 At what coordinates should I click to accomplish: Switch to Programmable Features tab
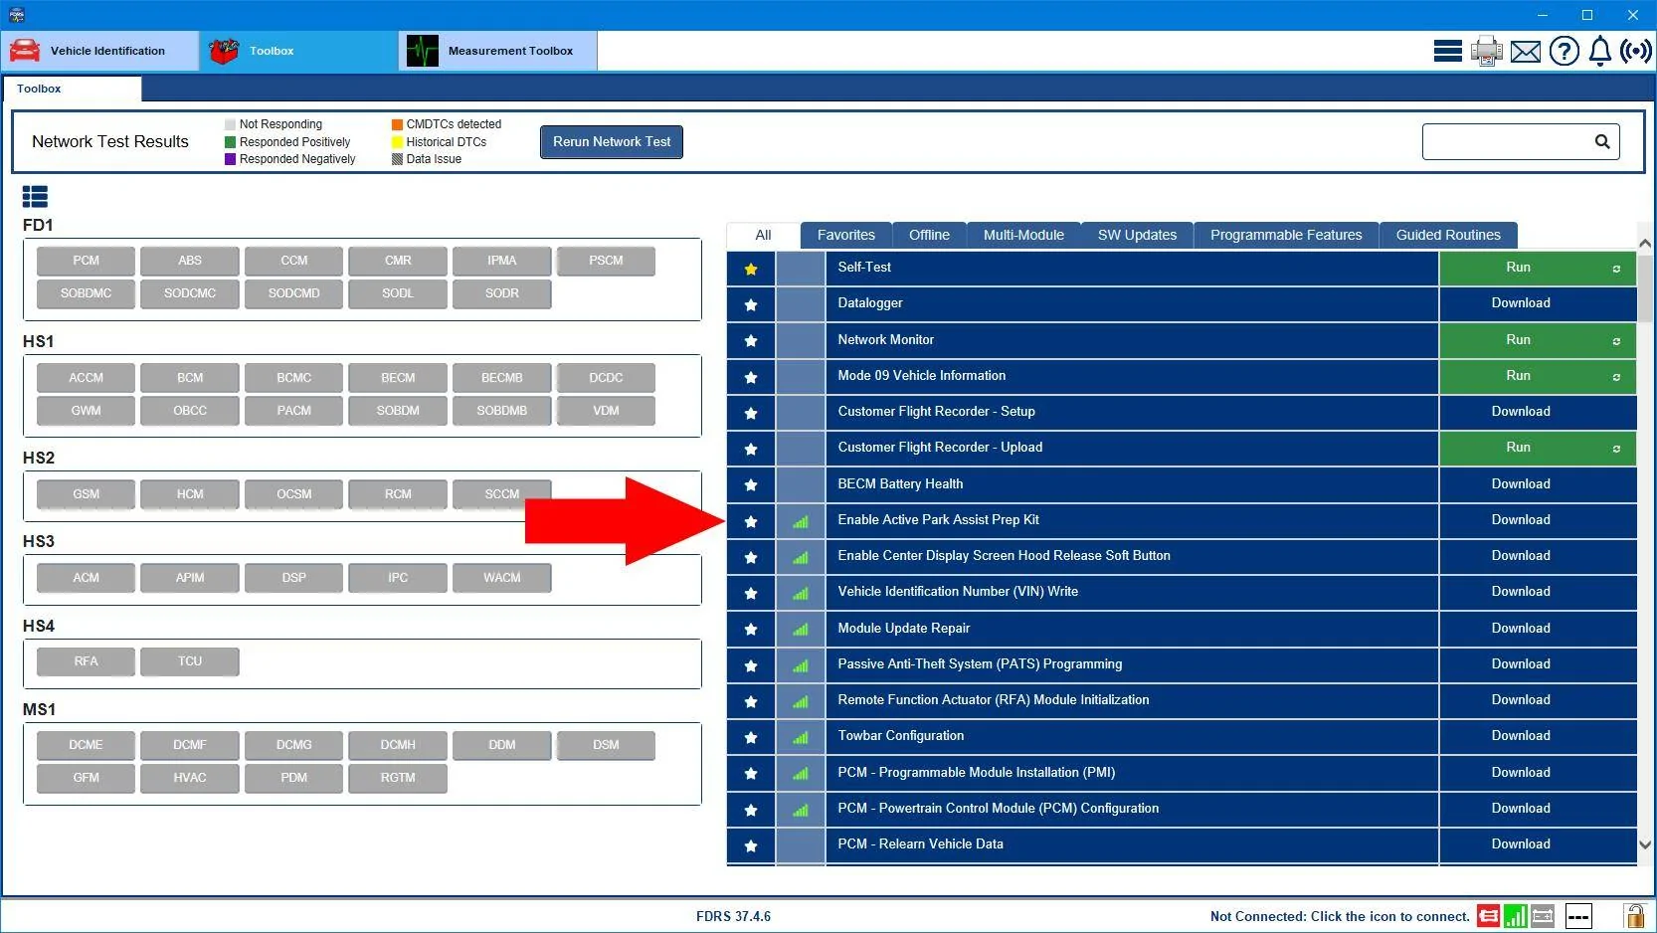pyautogui.click(x=1286, y=235)
